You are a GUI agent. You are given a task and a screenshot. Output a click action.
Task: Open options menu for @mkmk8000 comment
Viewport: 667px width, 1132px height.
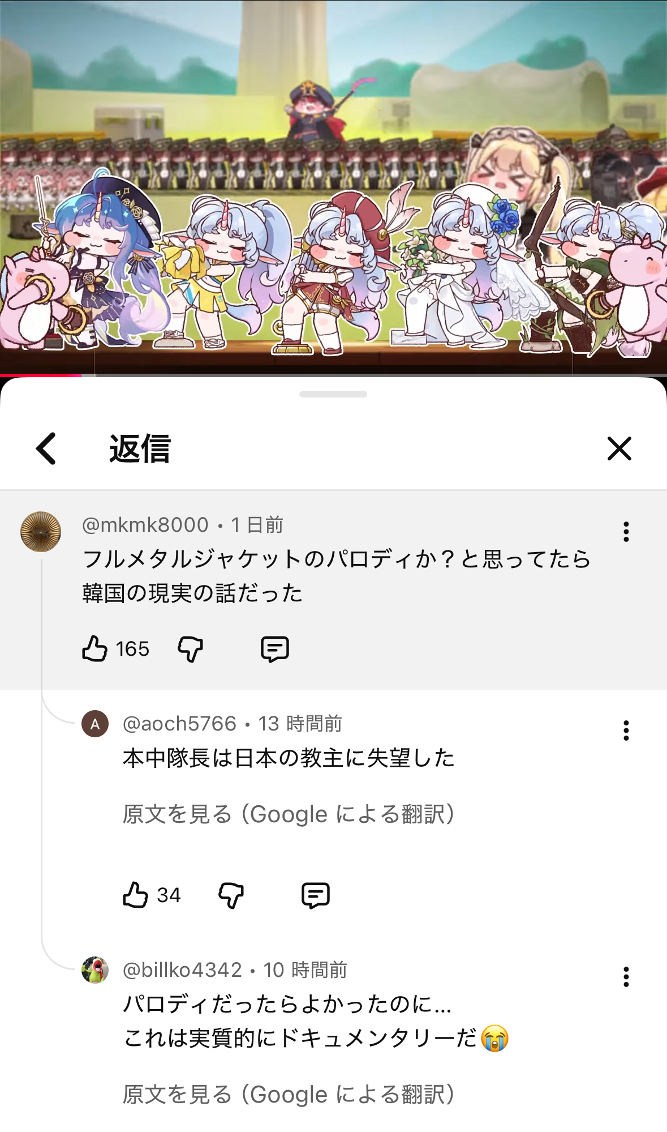pyautogui.click(x=626, y=531)
